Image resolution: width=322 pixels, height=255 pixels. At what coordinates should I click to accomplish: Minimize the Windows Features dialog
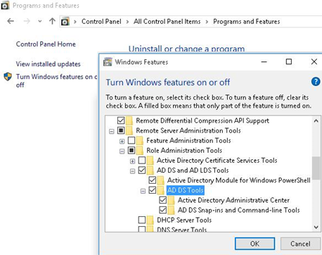point(264,62)
